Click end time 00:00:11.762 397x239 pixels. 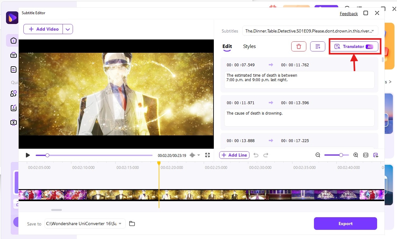tap(295, 65)
